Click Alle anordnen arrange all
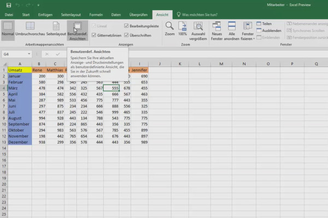Image resolution: width=328 pixels, height=218 pixels. (x=232, y=31)
